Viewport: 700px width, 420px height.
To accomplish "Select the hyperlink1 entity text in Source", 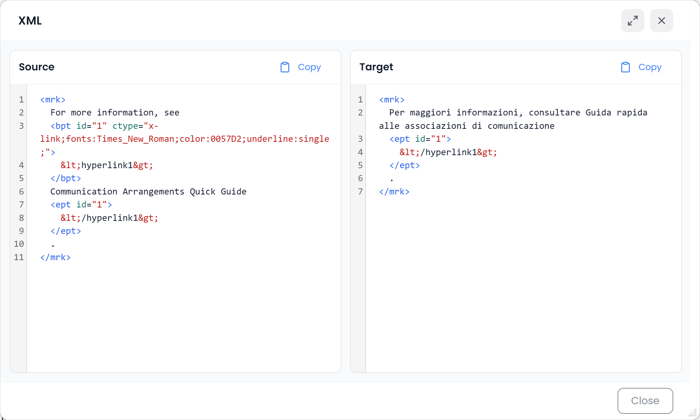I will click(106, 165).
